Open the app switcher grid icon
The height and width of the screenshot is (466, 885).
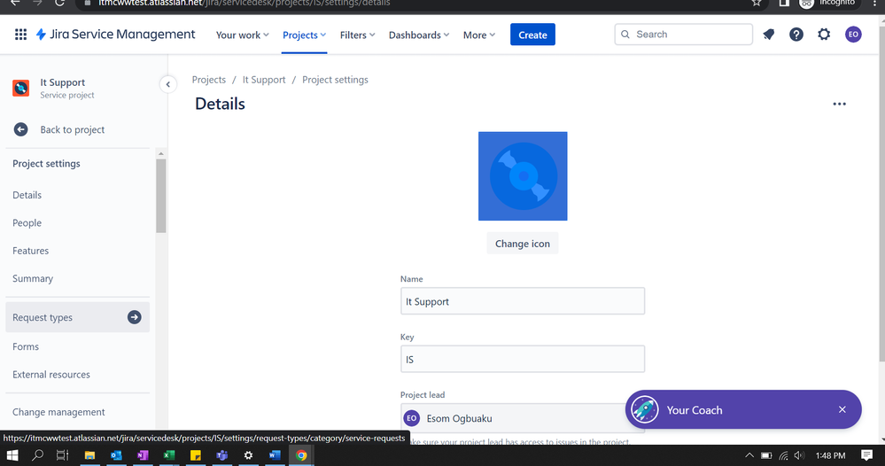click(20, 35)
